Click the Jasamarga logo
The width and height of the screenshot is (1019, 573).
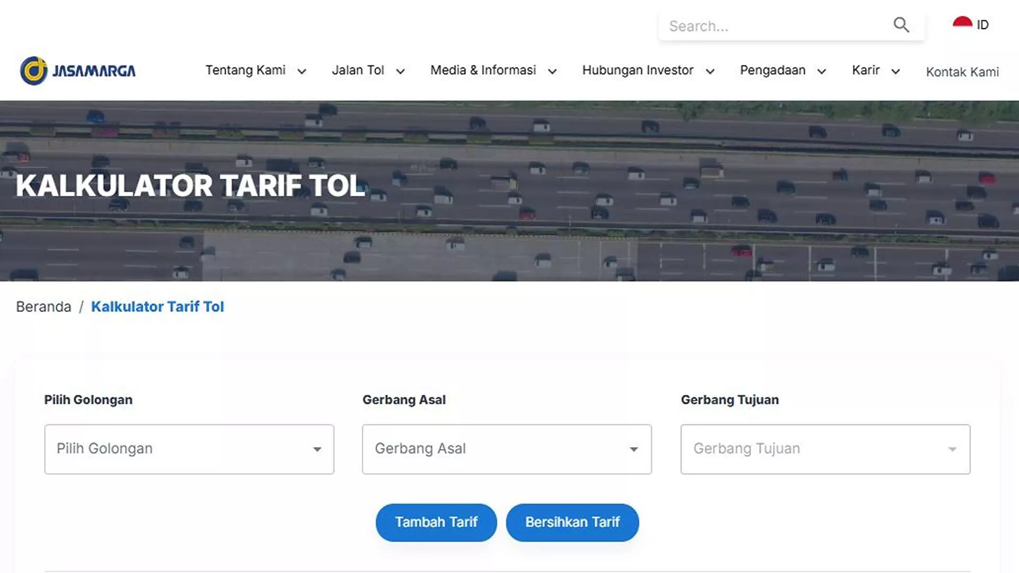(x=77, y=70)
